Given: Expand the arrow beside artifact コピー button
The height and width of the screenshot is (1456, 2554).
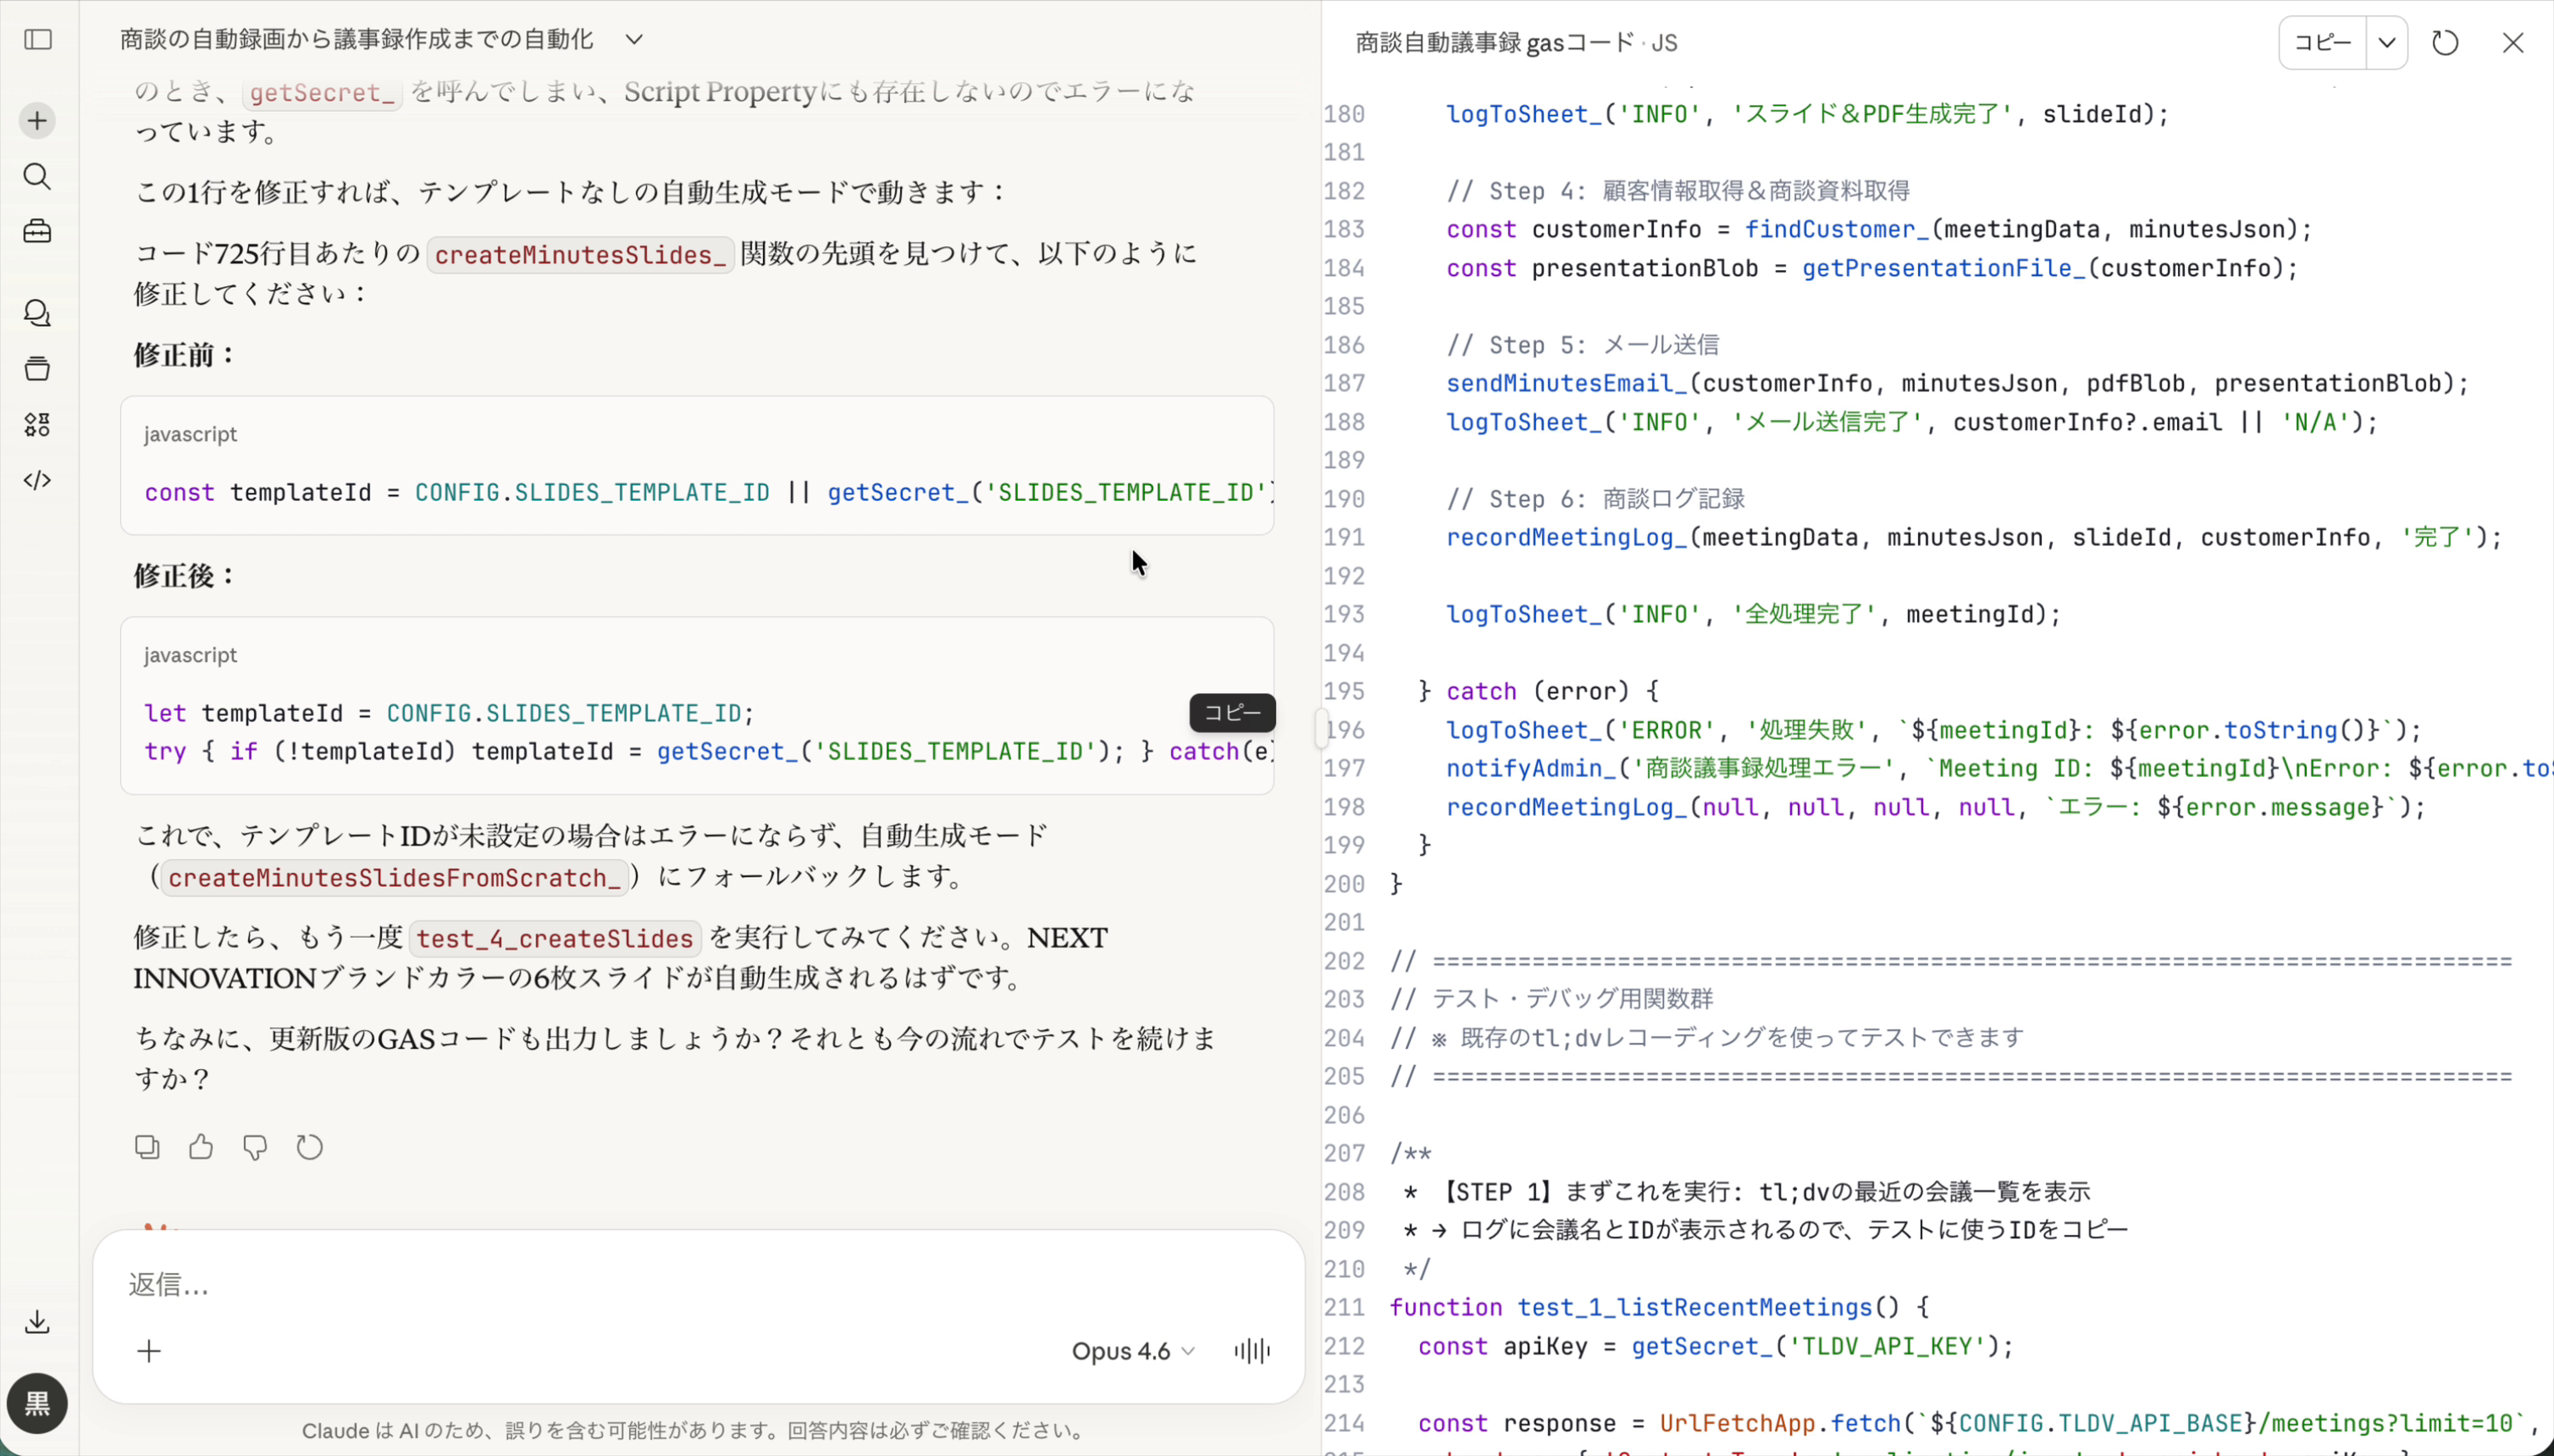Looking at the screenshot, I should [2387, 43].
